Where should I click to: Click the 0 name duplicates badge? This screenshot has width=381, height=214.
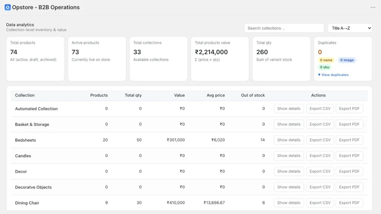(x=326, y=60)
